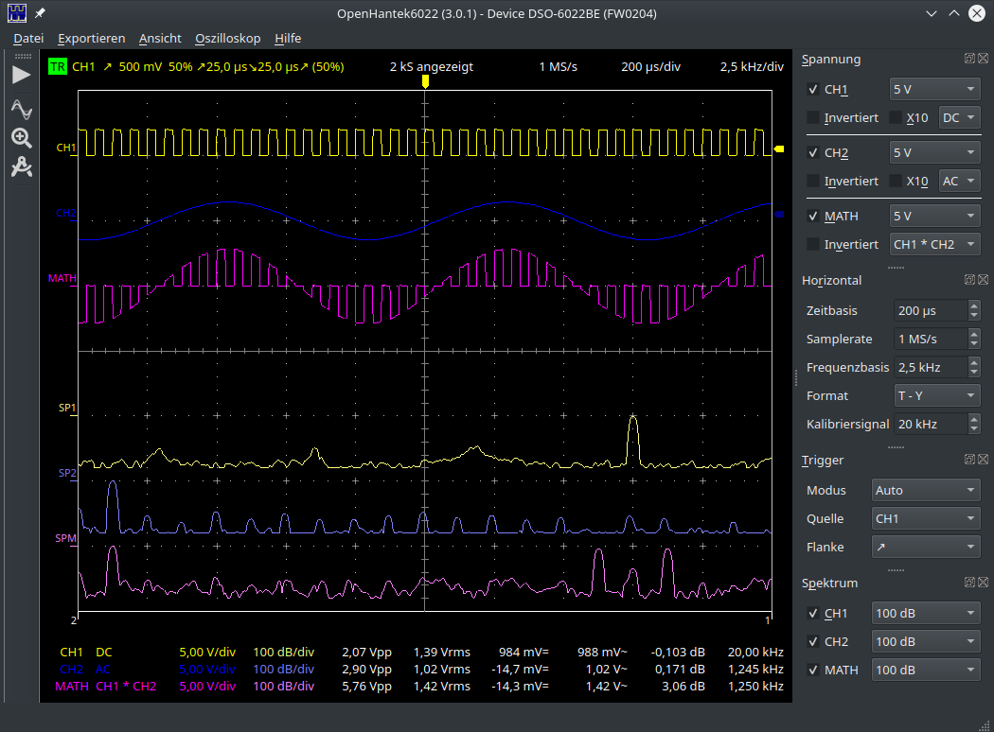Viewport: 994px width, 732px height.
Task: Toggle the X10 probe checkbox for CH1
Action: pos(896,118)
